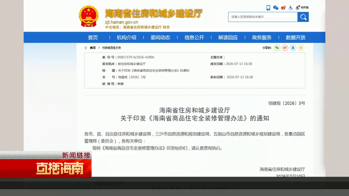Image resolution: width=349 pixels, height=196 pixels.
Task: Click 琼建规〔2026〕3号 above the notice title
Action: tap(287, 103)
